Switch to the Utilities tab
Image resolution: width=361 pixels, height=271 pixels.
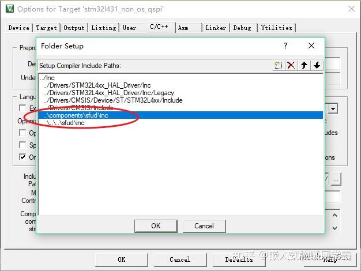[x=276, y=28]
